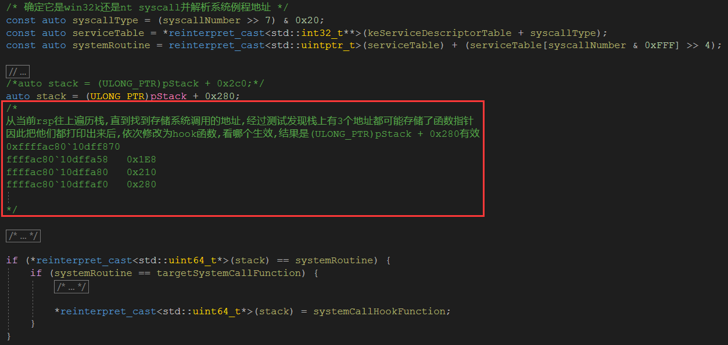This screenshot has width=728, height=345.
Task: Click the address ffffac80`10dffaf0 in the comment
Action: tap(58, 185)
